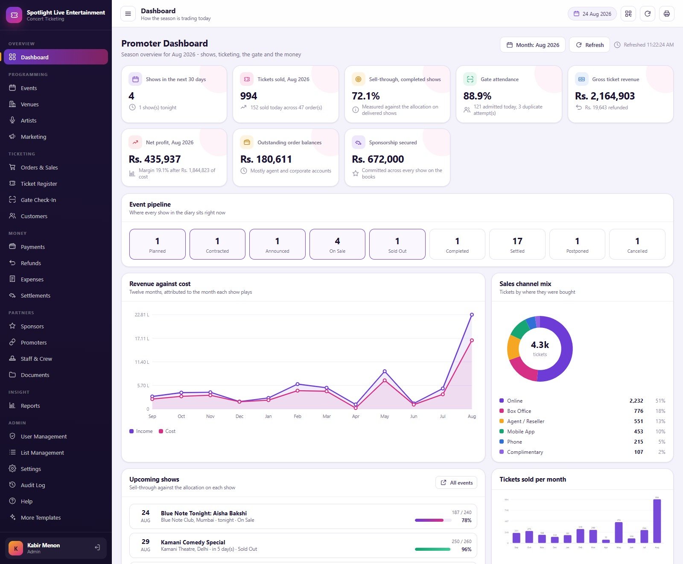The image size is (683, 564).
Task: Click the Sell-through target icon
Action: point(358,79)
